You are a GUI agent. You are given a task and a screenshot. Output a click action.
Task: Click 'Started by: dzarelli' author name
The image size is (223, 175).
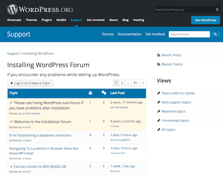coord(27,171)
